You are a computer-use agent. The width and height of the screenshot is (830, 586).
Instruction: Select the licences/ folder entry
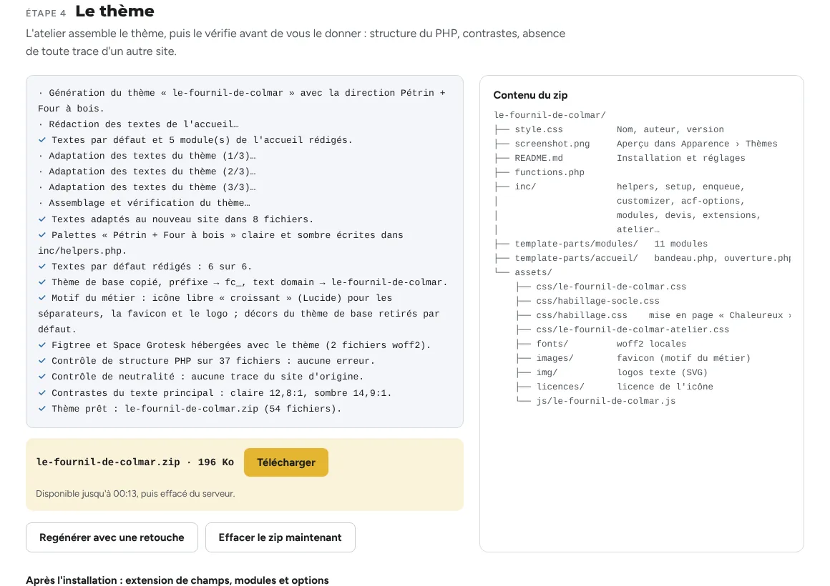tap(560, 387)
